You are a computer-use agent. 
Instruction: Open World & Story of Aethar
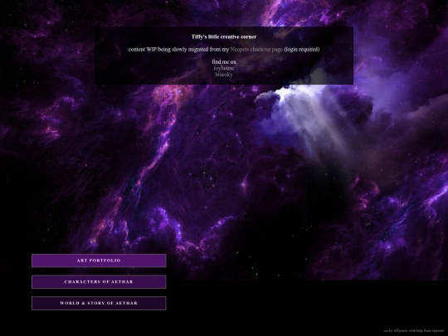click(x=99, y=303)
